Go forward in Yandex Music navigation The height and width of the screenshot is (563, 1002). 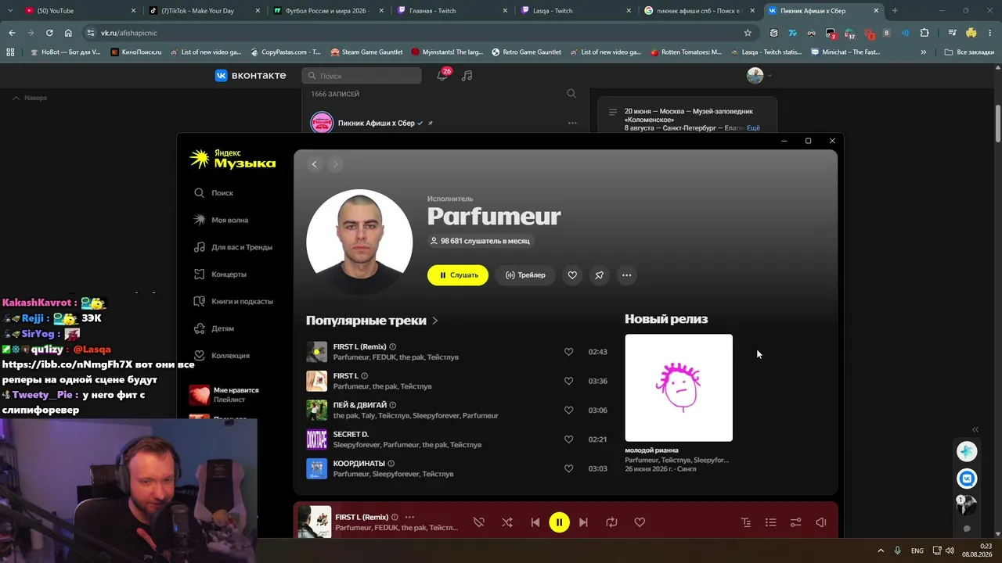click(335, 164)
